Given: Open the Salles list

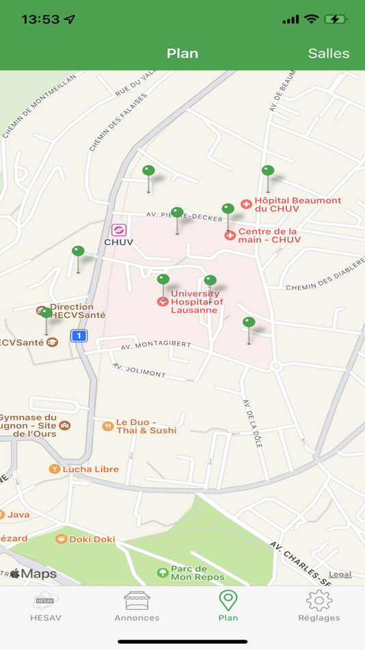Looking at the screenshot, I should click(329, 53).
